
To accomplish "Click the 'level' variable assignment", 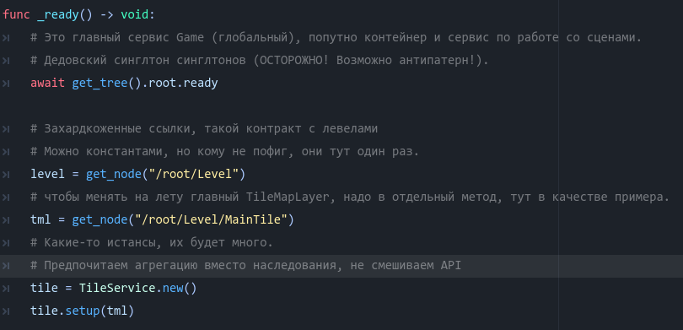I will tap(47, 175).
